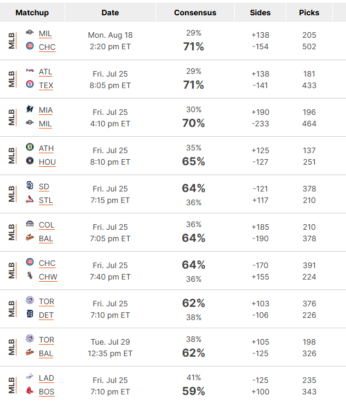Viewport: 346px width, 407px height.
Task: Click the Miami Marlins team logo
Action: coord(30,109)
